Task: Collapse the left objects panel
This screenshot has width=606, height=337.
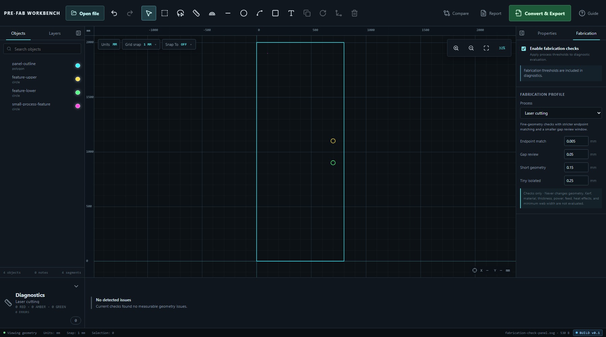Action: pos(78,33)
